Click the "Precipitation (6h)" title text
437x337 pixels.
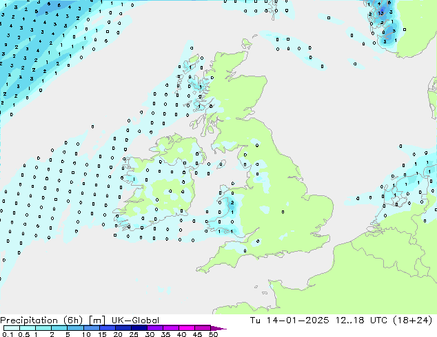(41, 320)
